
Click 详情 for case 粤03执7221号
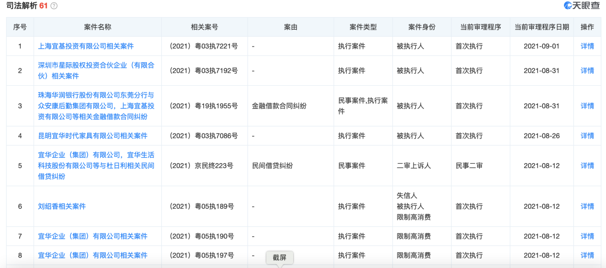pos(587,46)
